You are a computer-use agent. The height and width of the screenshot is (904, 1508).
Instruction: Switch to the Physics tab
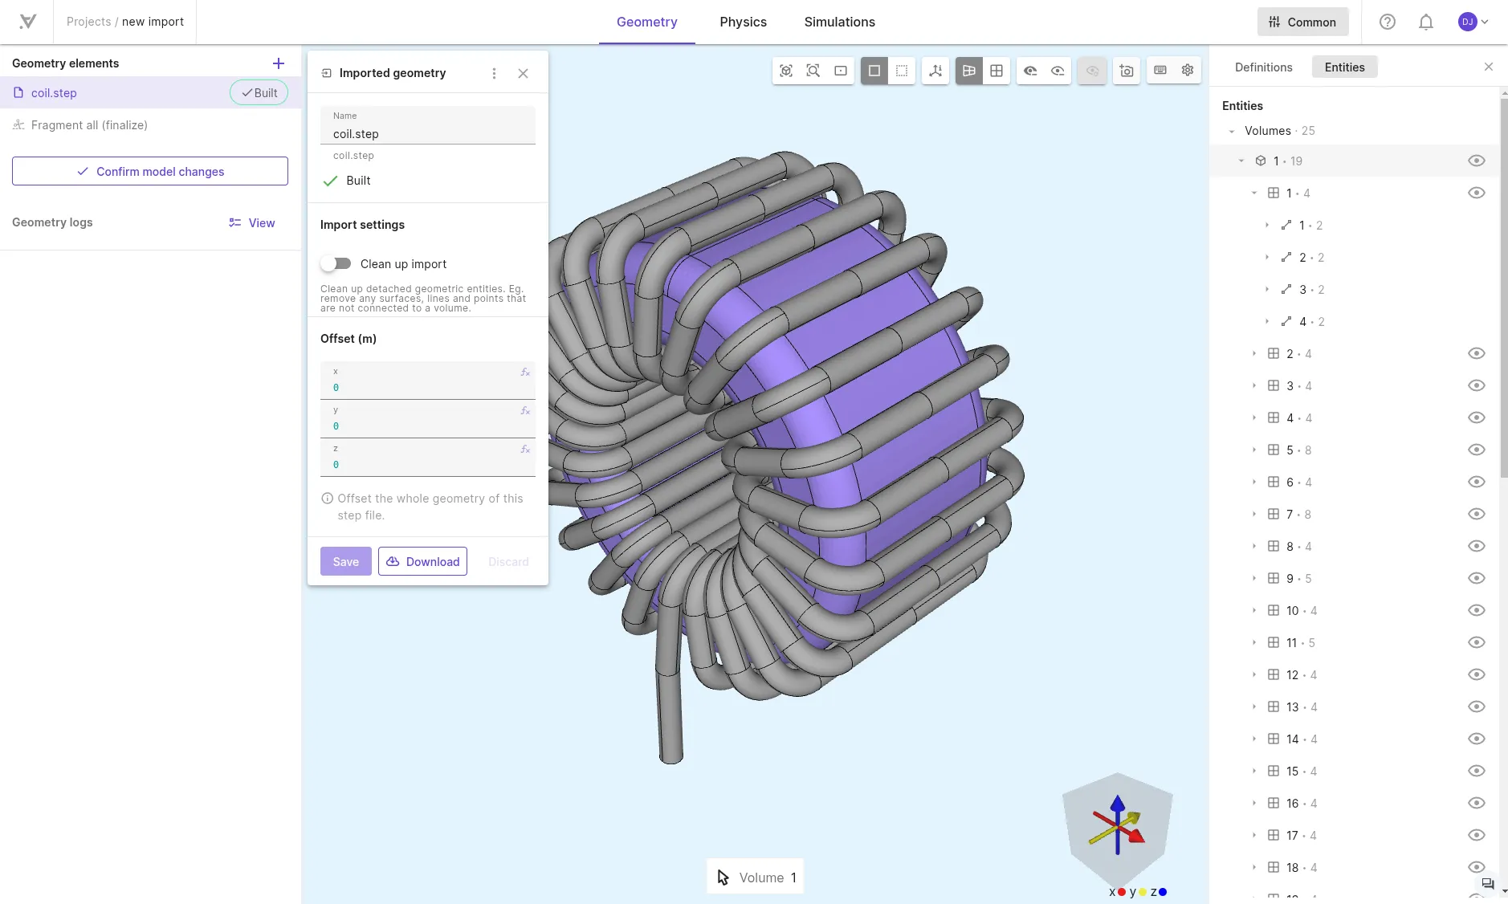(x=743, y=22)
